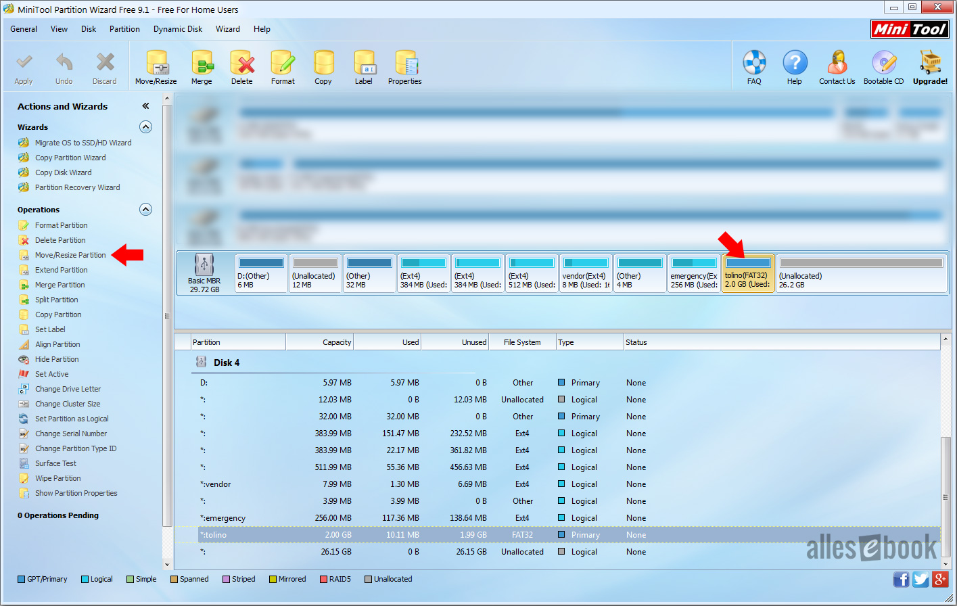957x606 pixels.
Task: Open the General menu
Action: click(24, 29)
